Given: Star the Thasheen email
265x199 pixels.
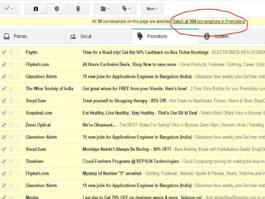Looking at the screenshot, I should tap(11, 161).
